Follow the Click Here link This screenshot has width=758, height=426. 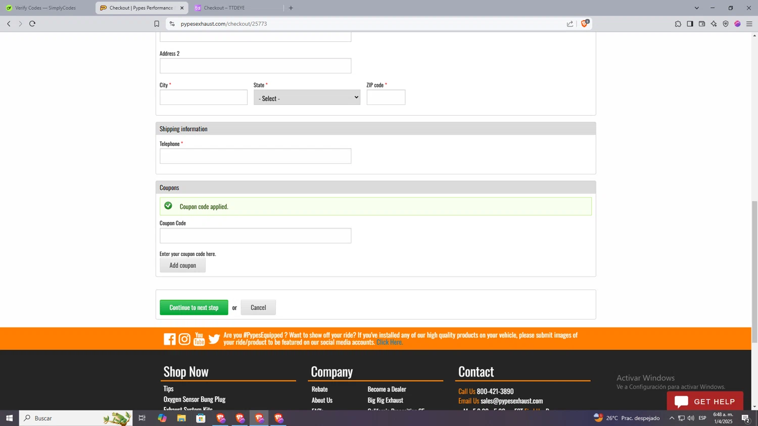coord(390,342)
